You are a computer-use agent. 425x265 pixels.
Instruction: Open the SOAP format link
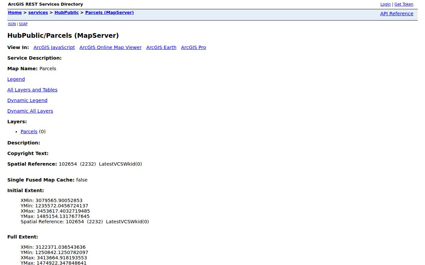pyautogui.click(x=23, y=24)
